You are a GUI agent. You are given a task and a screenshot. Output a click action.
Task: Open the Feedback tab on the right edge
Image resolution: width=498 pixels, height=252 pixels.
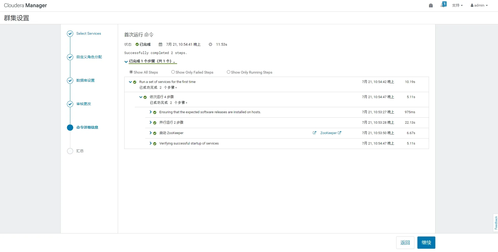coord(495,223)
